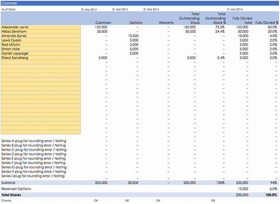This screenshot has height=204, width=280.
Task: Click the Amanda Bynes name cell
Action: [41, 36]
